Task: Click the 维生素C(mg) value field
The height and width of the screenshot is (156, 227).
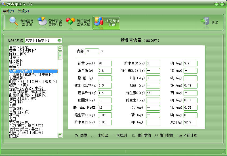Action: click(x=153, y=93)
